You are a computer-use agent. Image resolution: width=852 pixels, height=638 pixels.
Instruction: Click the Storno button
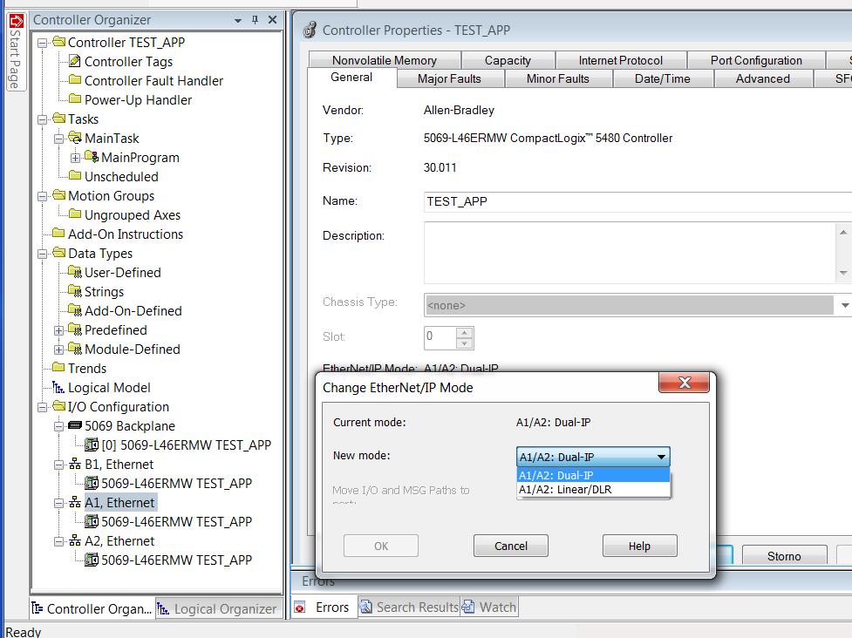click(x=784, y=556)
